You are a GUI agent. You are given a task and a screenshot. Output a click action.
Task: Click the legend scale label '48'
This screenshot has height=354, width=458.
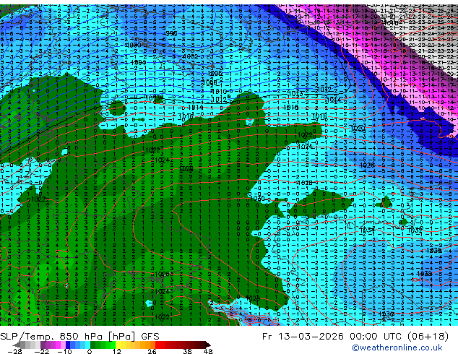(208, 351)
